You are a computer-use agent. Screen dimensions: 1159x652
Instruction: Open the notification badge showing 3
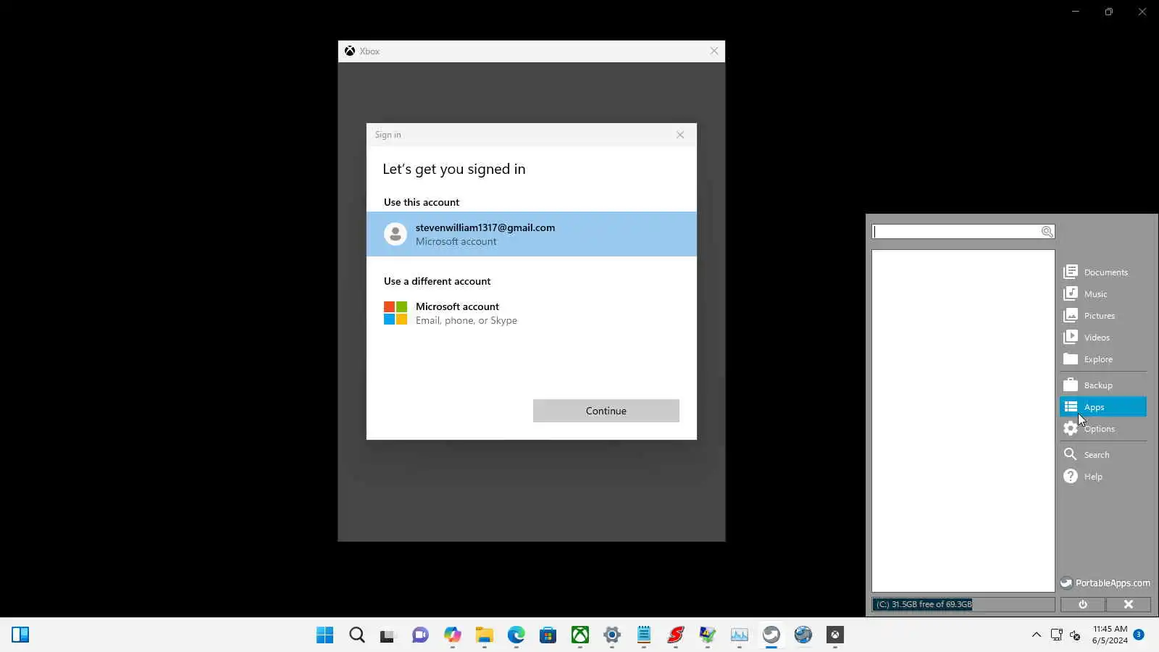coord(1139,635)
